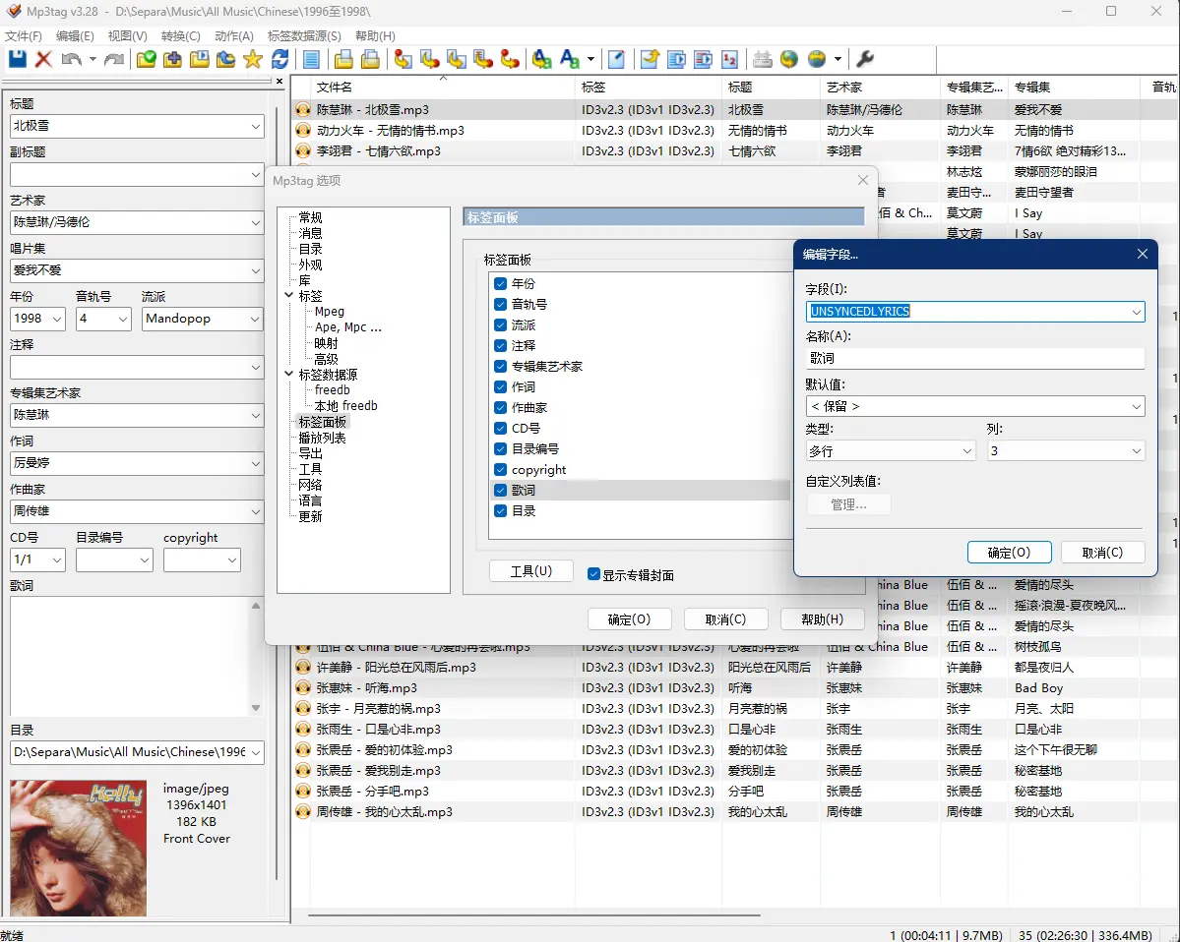Screen dimensions: 1180x942
Task: Open the wrench options icon
Action: [x=865, y=59]
